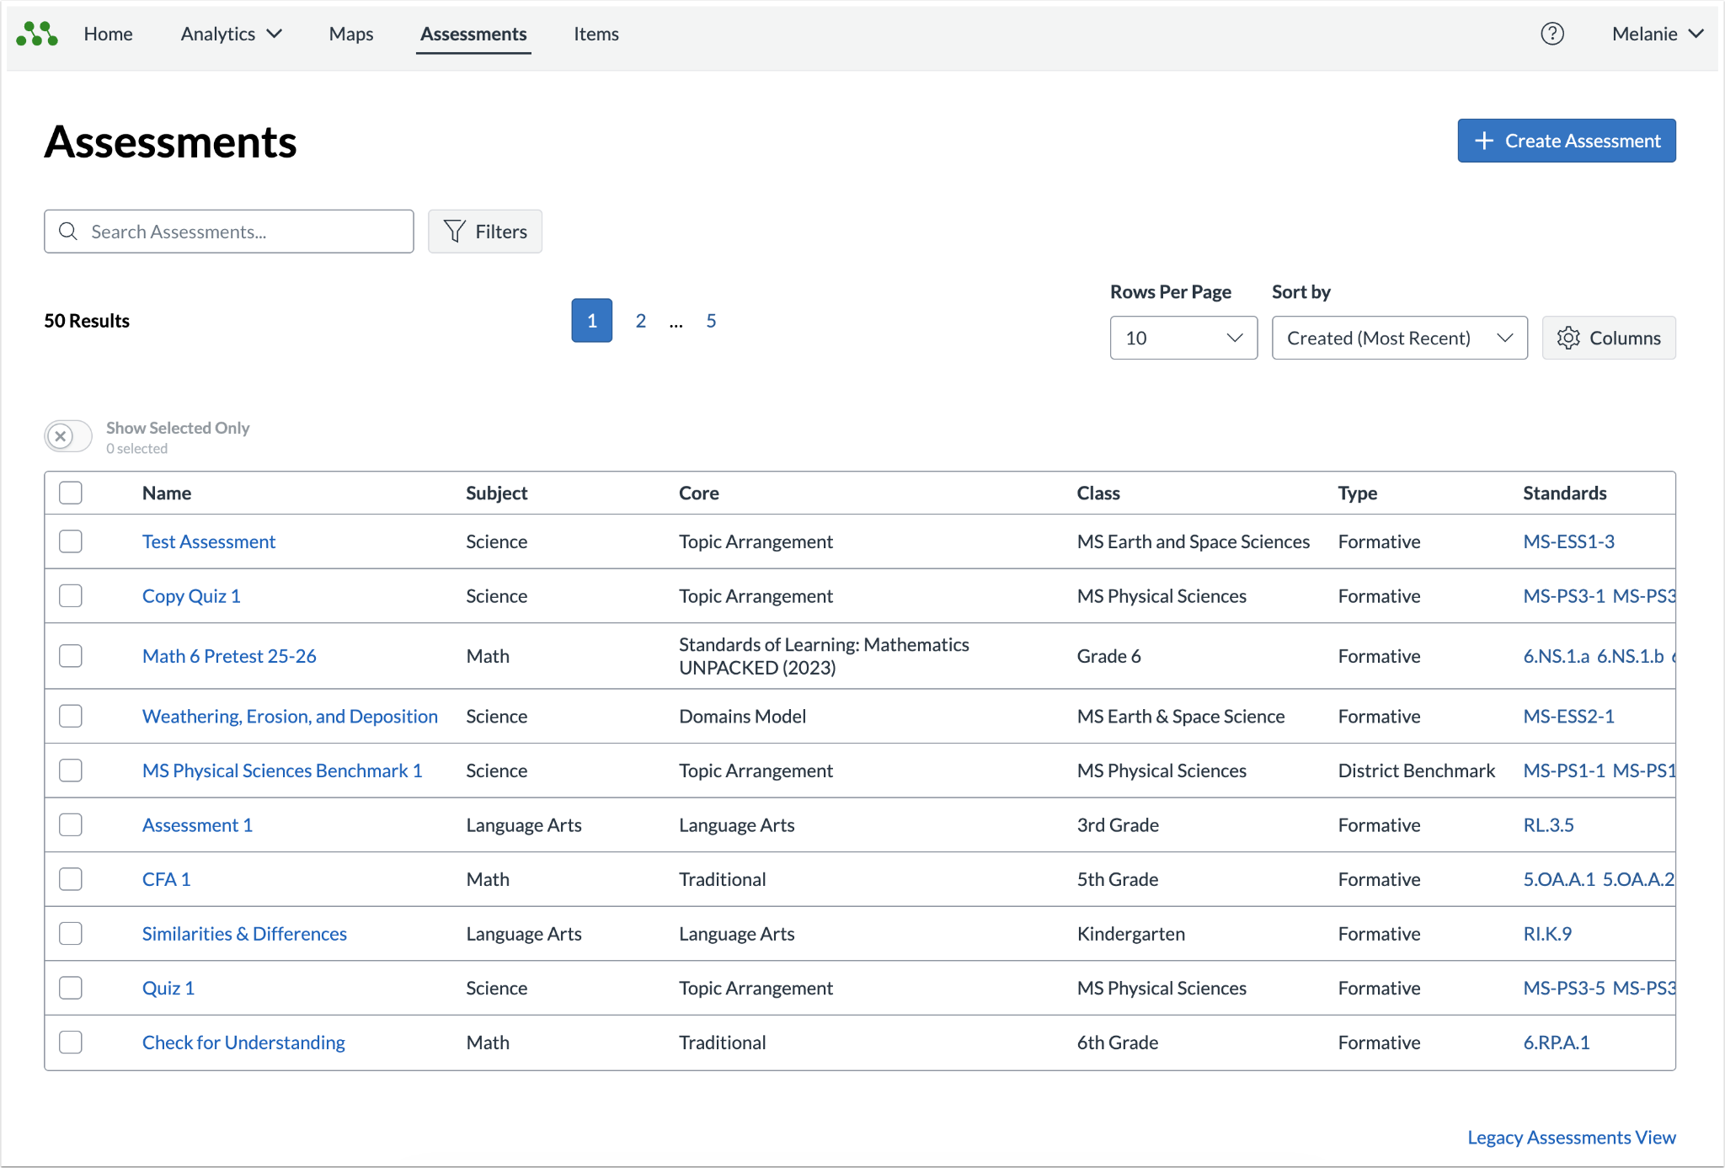
Task: Toggle Show Selected Only switch
Action: 68,436
